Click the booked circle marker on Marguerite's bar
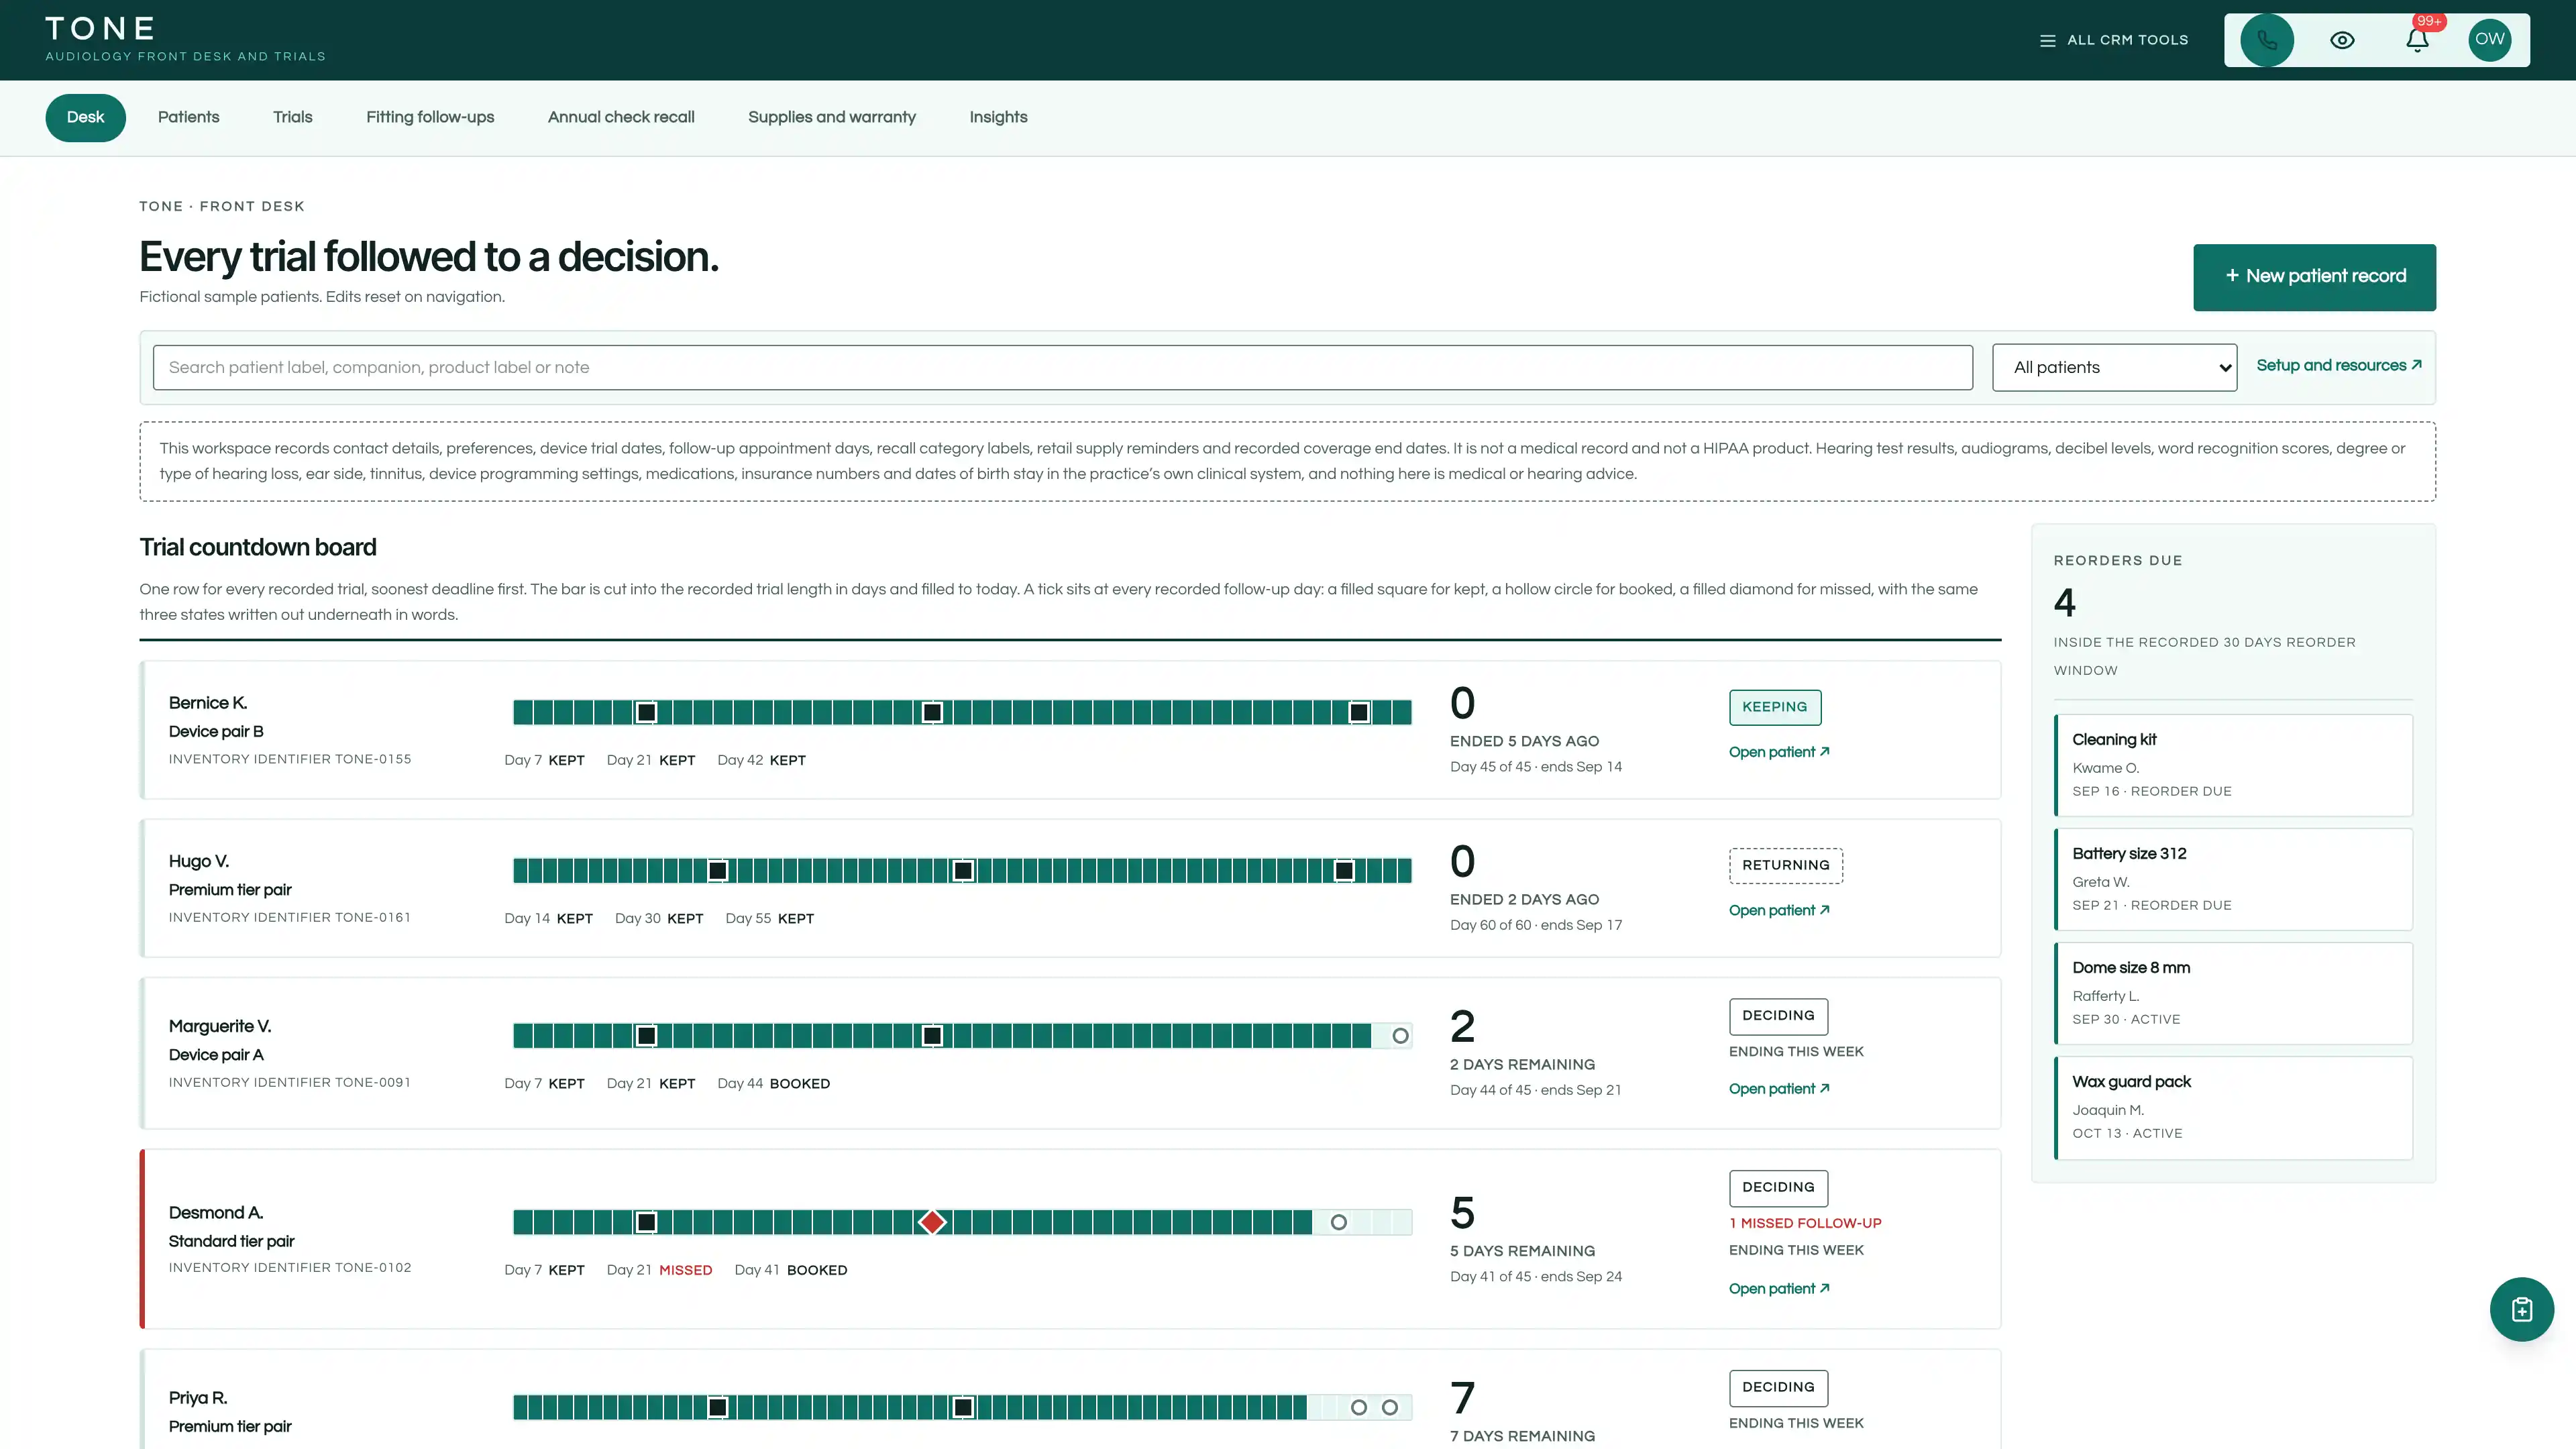This screenshot has width=2576, height=1449. pos(1400,1036)
